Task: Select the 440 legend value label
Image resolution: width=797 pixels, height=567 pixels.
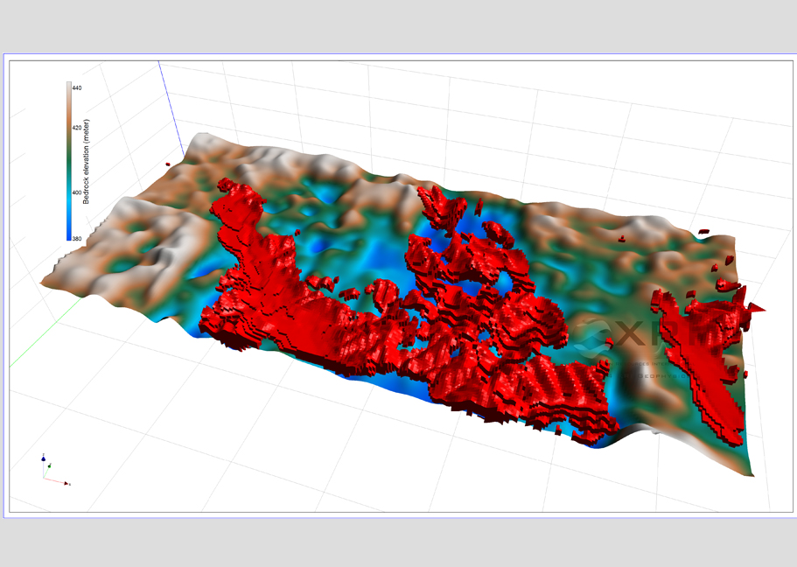Action: coord(77,88)
